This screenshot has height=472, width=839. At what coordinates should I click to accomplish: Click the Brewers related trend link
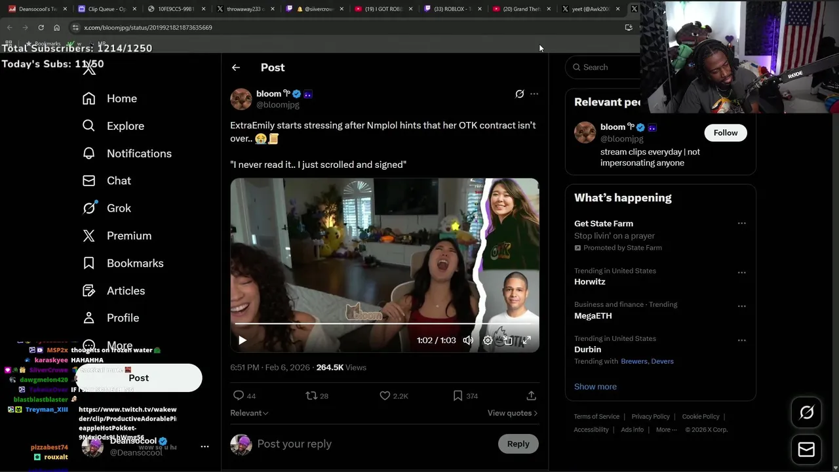pos(633,361)
